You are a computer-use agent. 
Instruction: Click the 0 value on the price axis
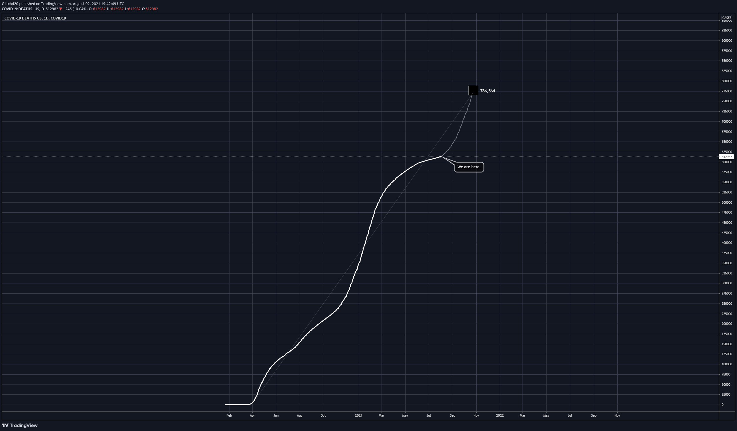pyautogui.click(x=723, y=405)
